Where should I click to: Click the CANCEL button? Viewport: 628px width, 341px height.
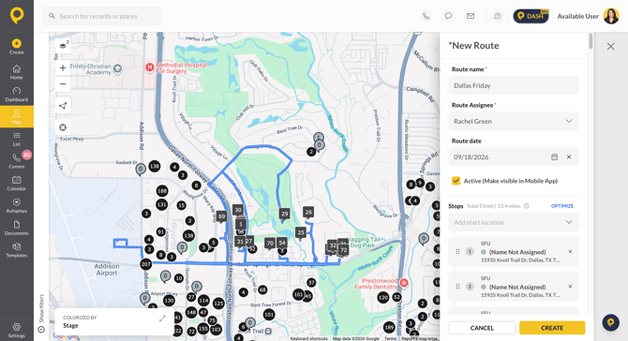[482, 328]
